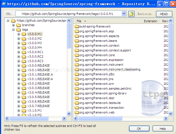The height and width of the screenshot is (134, 176).
Task: Expand the v3.0.5.RELEASE tag
Action: click(x=19, y=97)
